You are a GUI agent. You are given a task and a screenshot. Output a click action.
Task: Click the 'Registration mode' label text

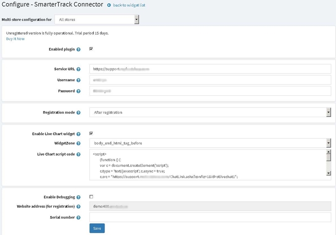(59, 112)
